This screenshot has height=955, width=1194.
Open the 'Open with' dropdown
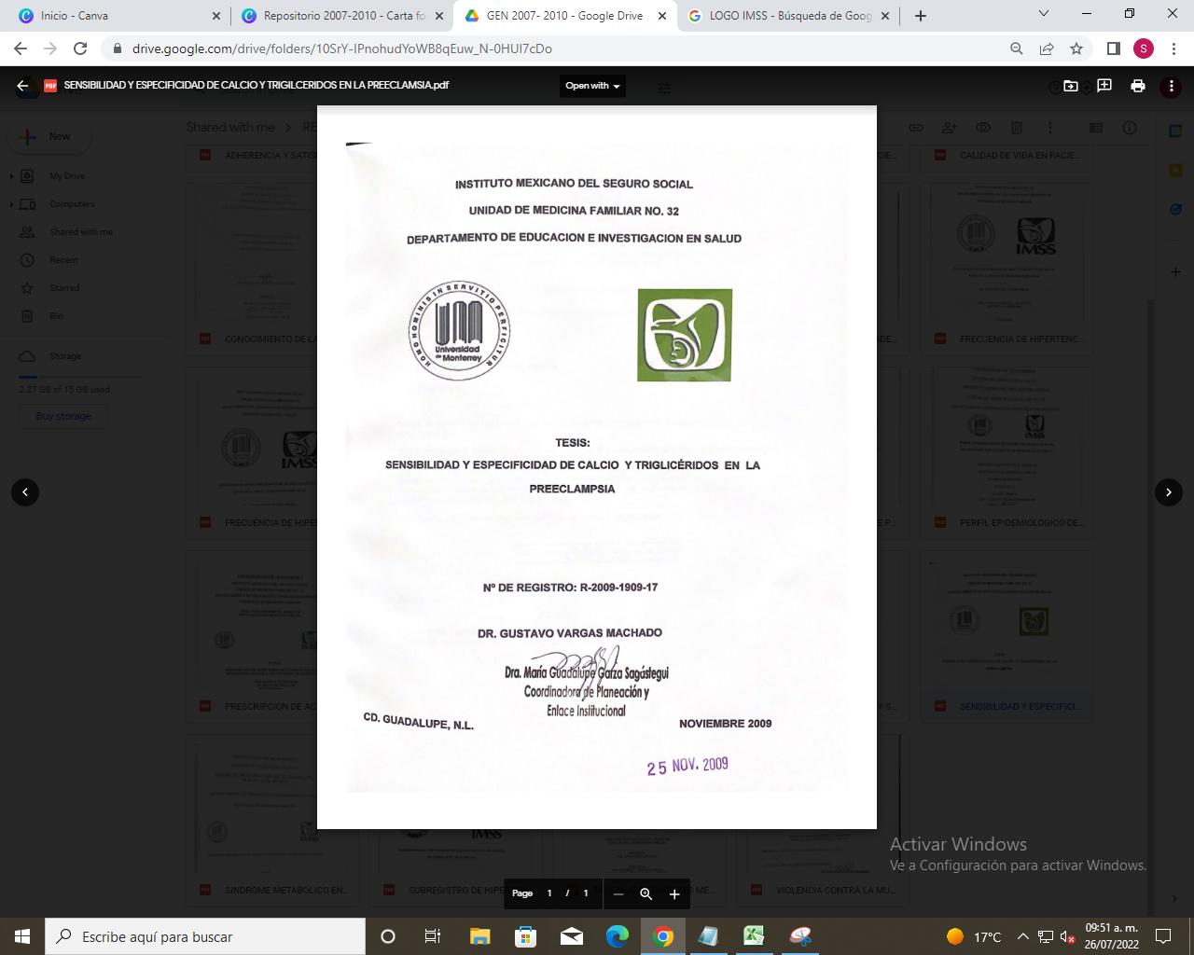pyautogui.click(x=592, y=86)
